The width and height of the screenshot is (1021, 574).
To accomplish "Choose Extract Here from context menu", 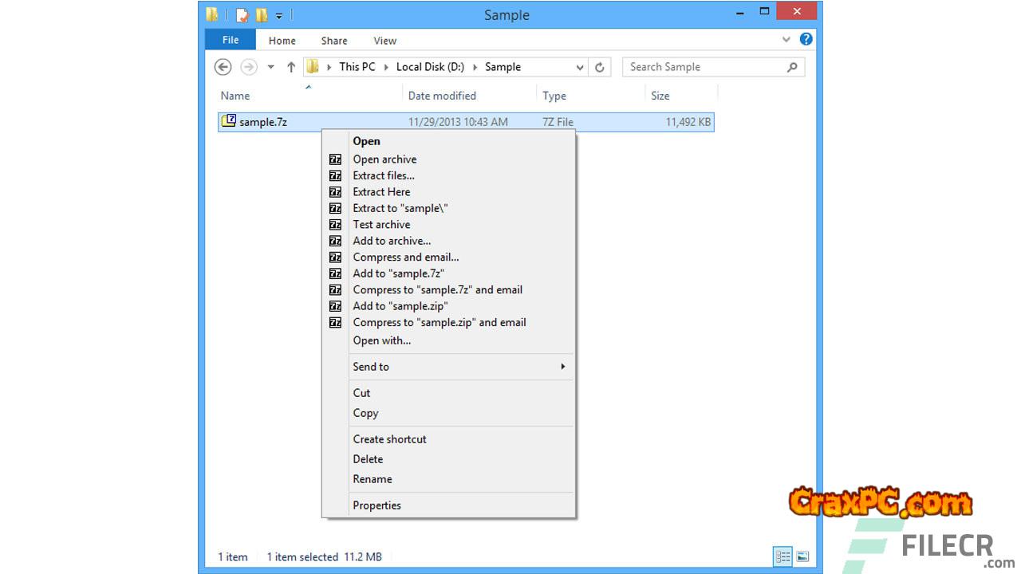I will point(381,192).
